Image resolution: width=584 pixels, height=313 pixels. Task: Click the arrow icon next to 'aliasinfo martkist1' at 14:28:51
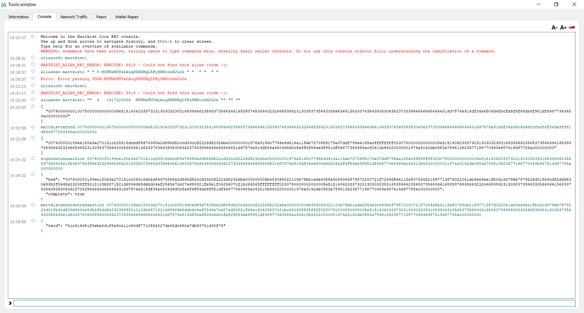[x=33, y=58]
